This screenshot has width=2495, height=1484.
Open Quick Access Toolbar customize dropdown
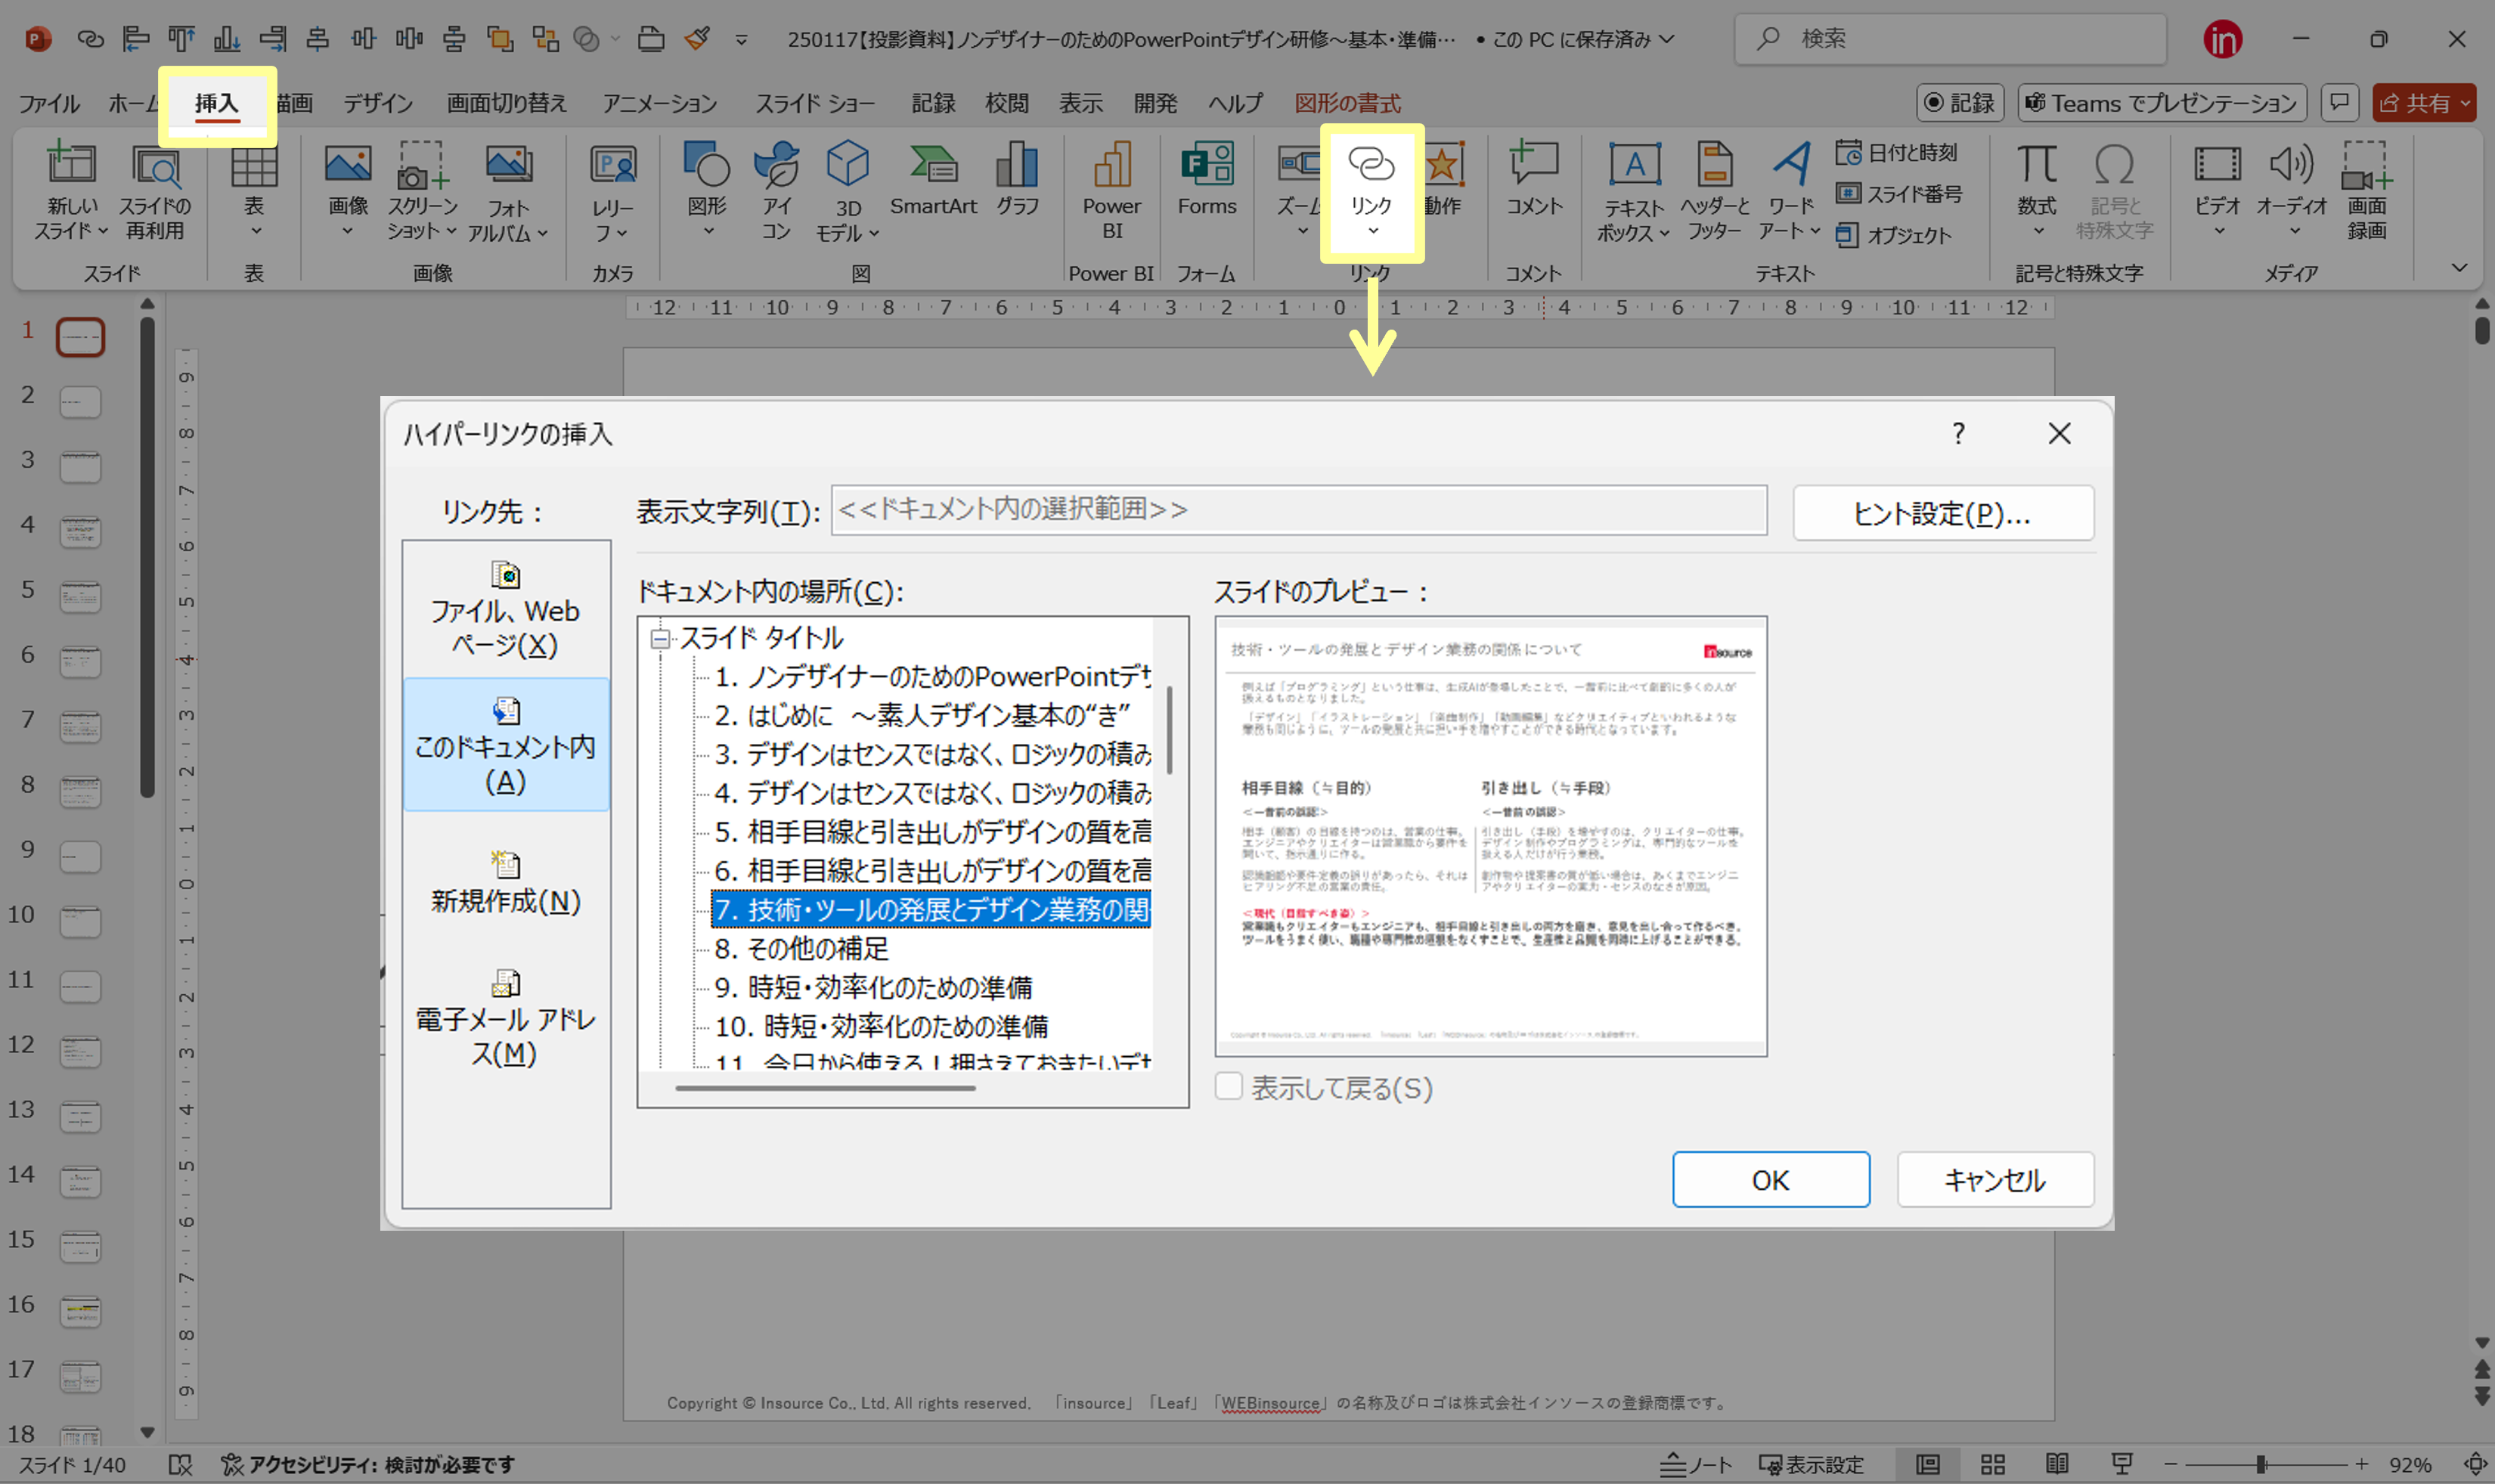741,40
